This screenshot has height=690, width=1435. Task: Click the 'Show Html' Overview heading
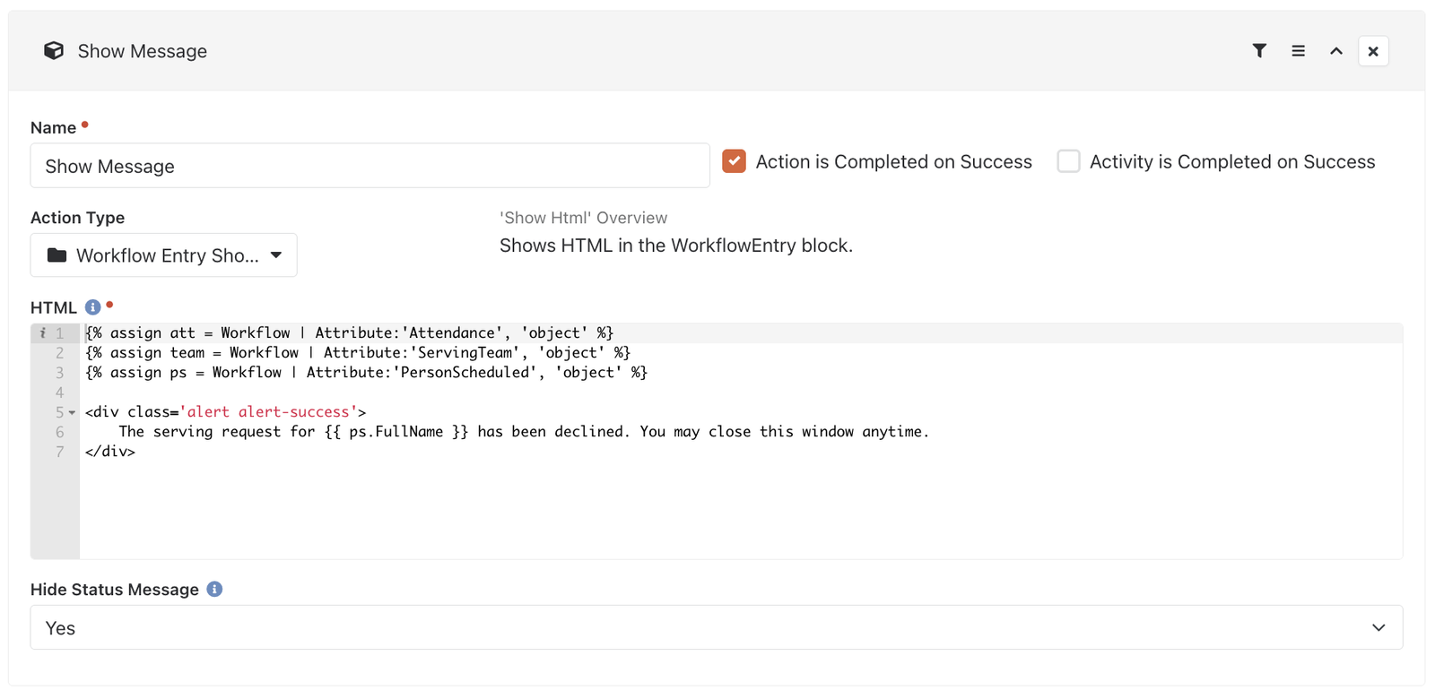[583, 218]
